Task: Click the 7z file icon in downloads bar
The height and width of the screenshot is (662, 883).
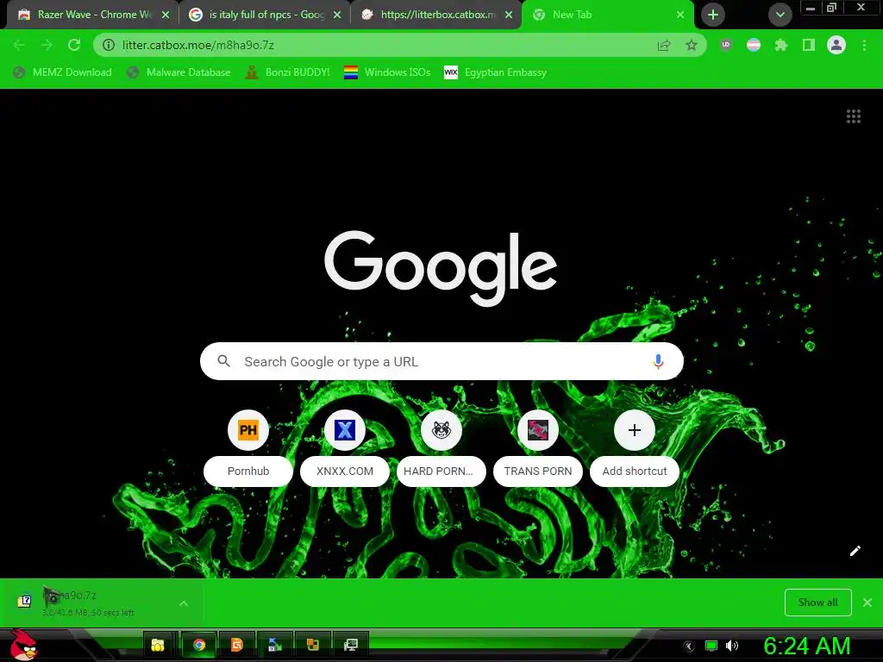Action: tap(24, 602)
